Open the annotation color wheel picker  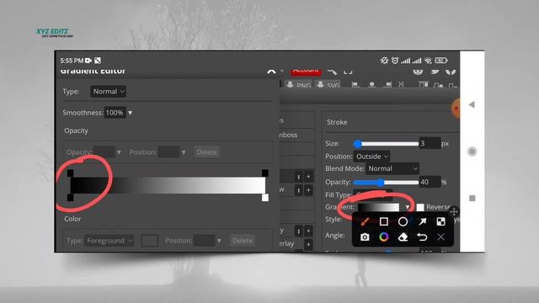click(384, 237)
